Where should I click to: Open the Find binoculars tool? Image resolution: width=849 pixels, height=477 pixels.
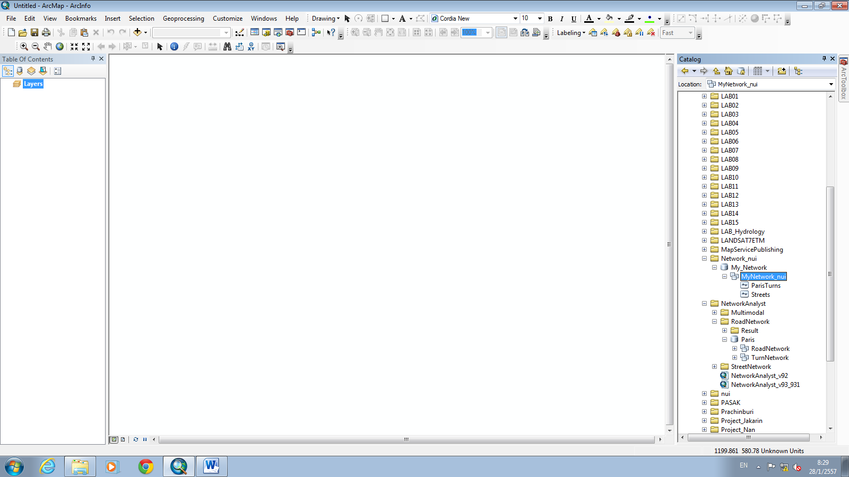pos(227,47)
